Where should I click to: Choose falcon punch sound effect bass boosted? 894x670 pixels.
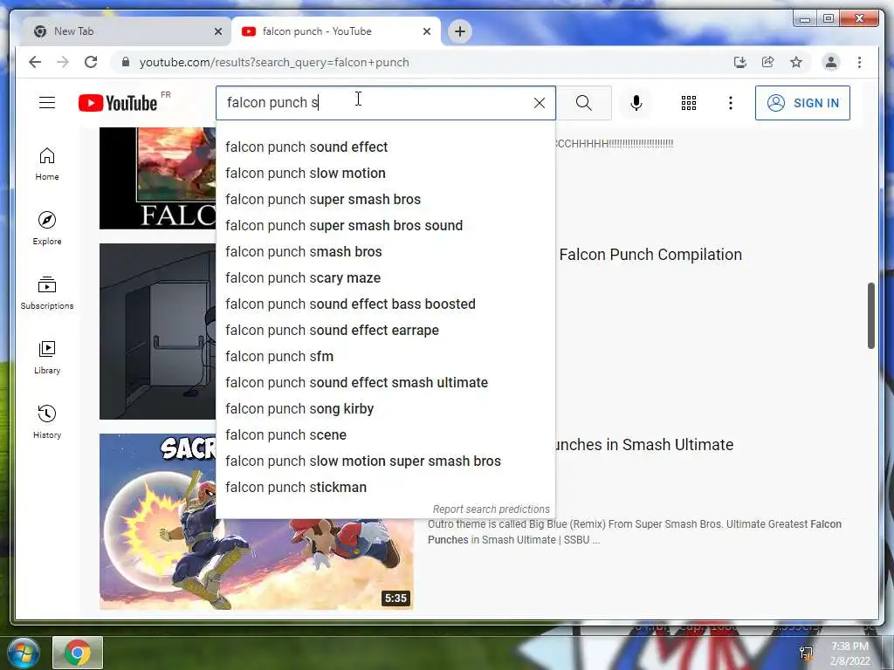tap(385, 304)
